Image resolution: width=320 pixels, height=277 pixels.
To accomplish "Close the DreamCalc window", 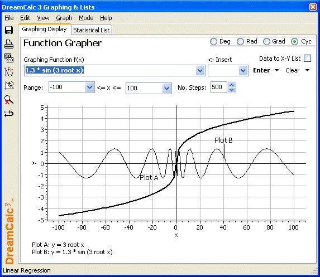I will click(x=313, y=7).
